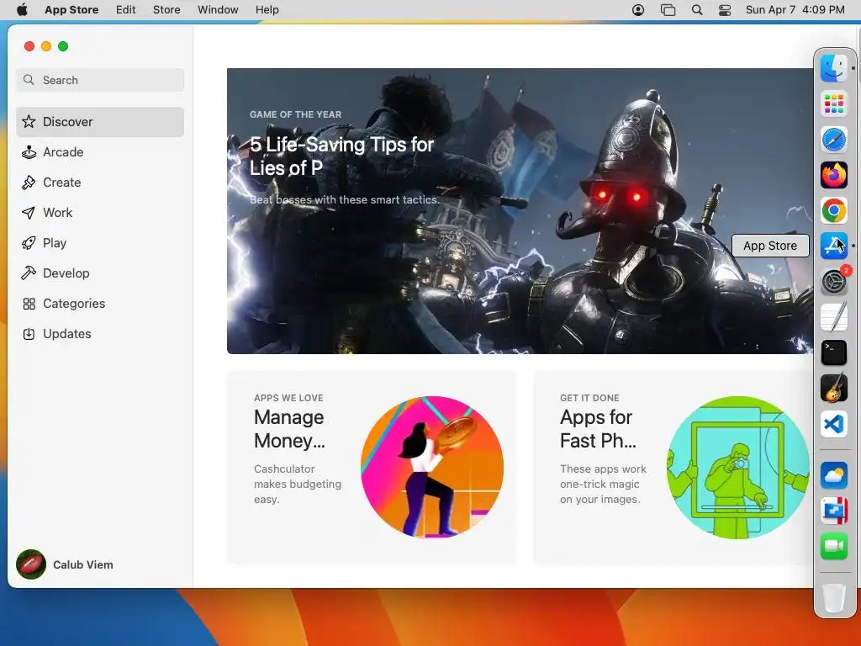The image size is (861, 646).
Task: Open the Edit menu
Action: 126,10
